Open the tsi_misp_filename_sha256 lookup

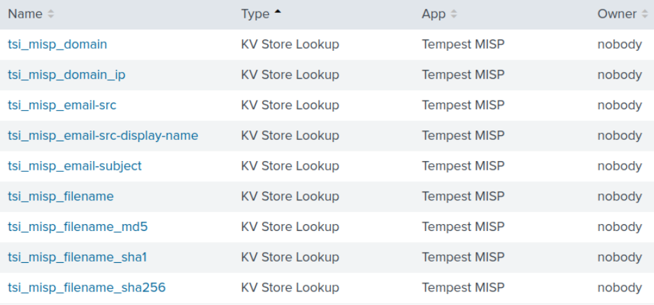86,288
